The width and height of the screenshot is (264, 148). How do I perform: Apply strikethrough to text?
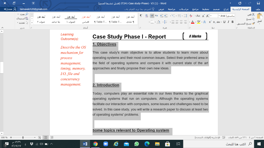click(x=218, y=22)
